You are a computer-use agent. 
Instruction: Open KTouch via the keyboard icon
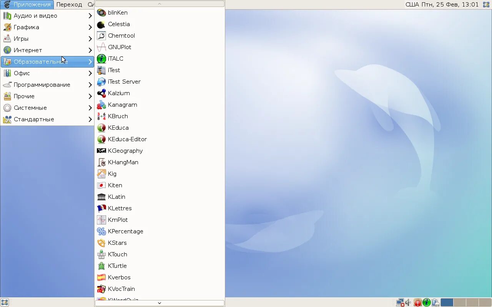[101, 254]
